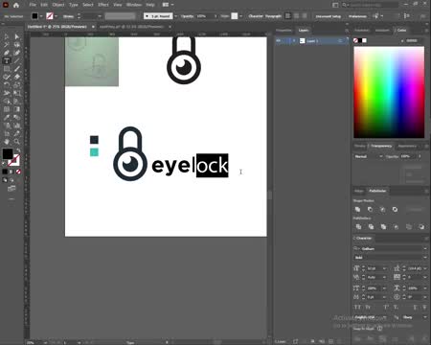Toggle align center paragraph button
Viewport: 431px width, 345px height.
click(x=297, y=16)
